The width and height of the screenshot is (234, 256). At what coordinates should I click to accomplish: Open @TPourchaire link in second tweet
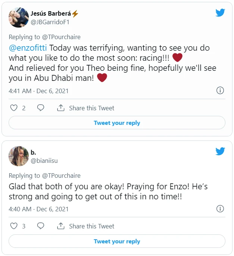(x=61, y=176)
